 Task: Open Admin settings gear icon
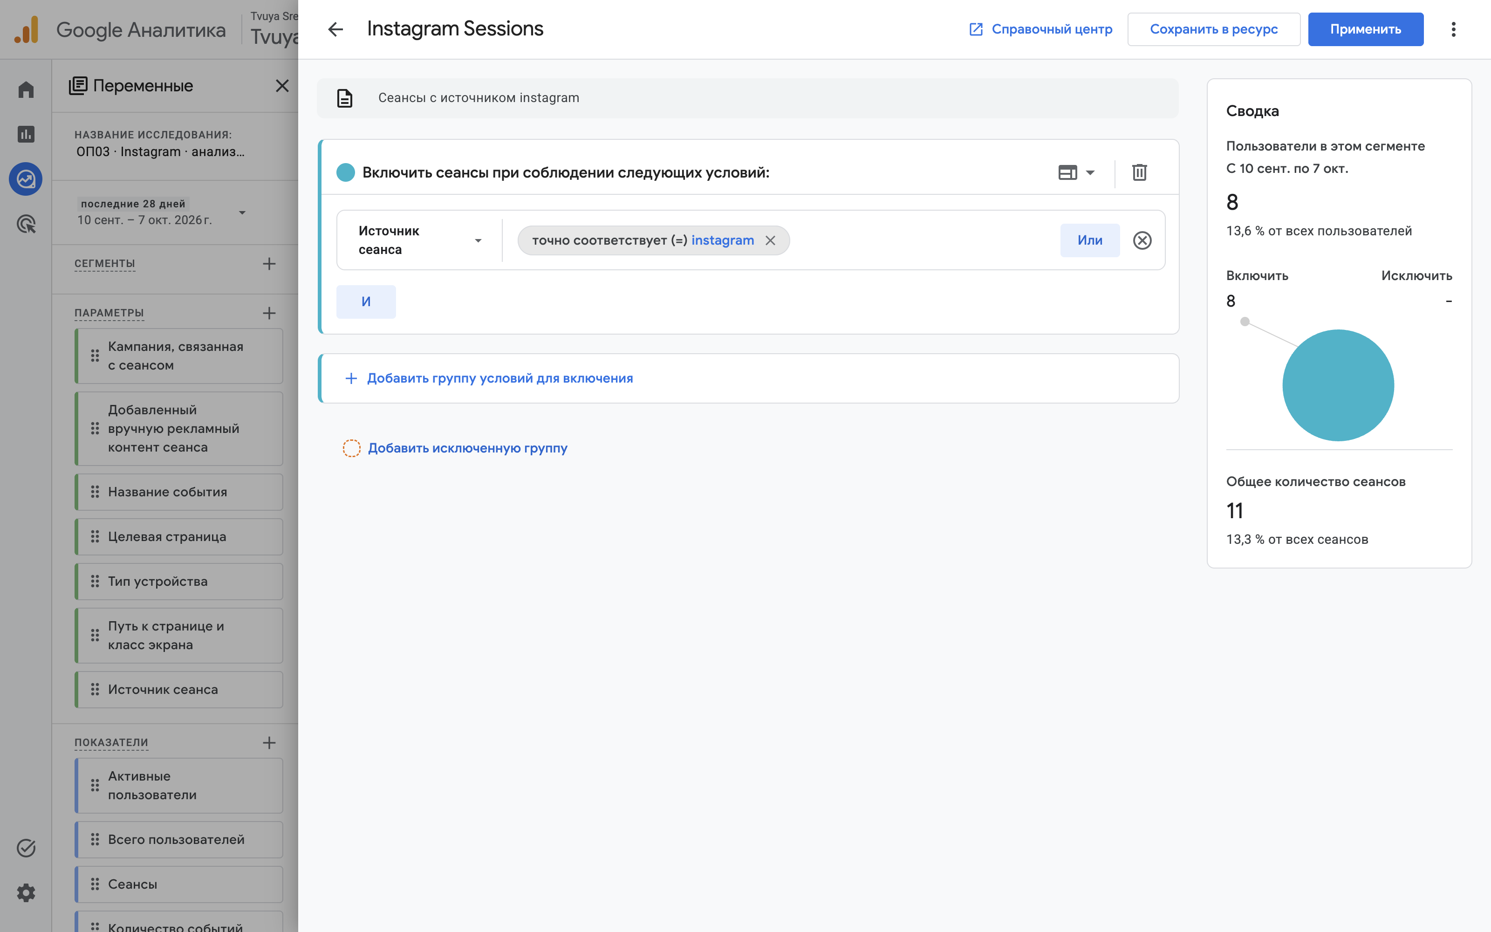[26, 892]
